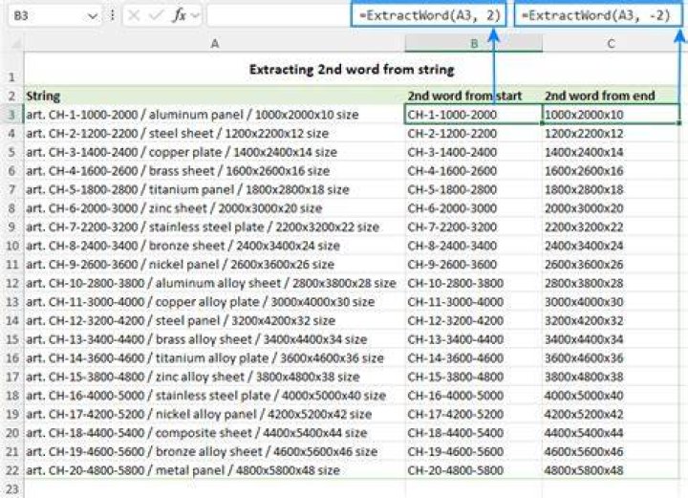Click the Cancel (X) formula bar icon

pos(134,16)
